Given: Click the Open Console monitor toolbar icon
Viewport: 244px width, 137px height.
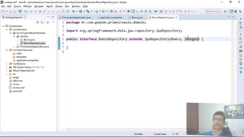Looking at the screenshot, I should pos(20,11).
